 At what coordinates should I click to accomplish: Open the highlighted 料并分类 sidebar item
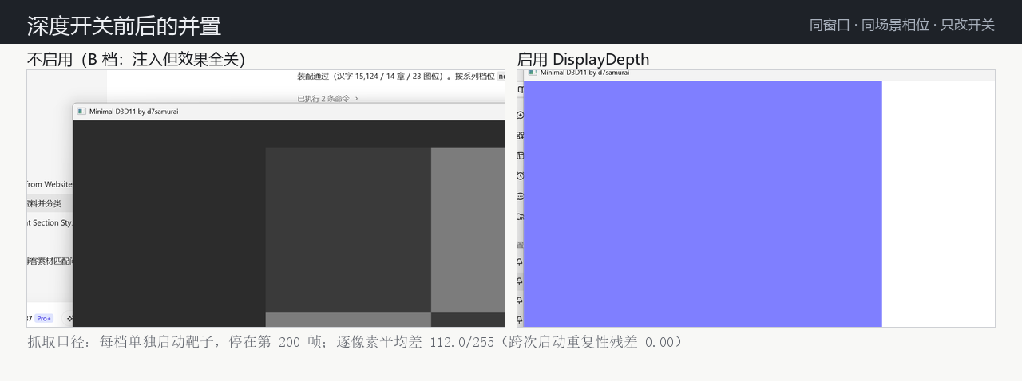pos(50,203)
